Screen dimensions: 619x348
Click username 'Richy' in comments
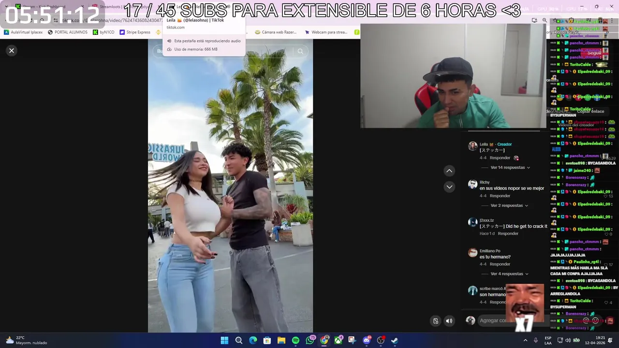point(485,182)
